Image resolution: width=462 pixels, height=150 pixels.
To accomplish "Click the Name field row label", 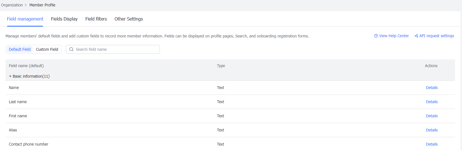I will coord(14,88).
